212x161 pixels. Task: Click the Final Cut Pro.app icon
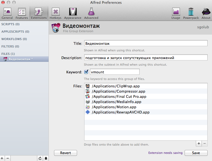[87, 96]
